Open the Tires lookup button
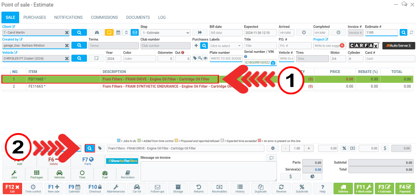 click(x=82, y=174)
